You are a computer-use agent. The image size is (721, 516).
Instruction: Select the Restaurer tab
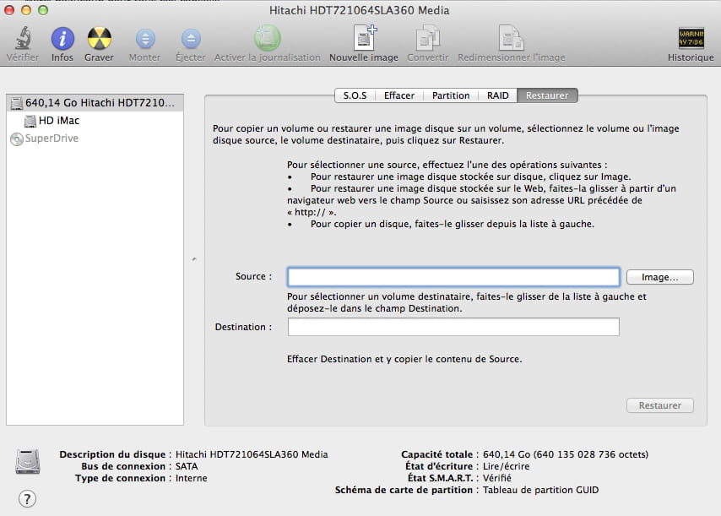pyautogui.click(x=547, y=95)
